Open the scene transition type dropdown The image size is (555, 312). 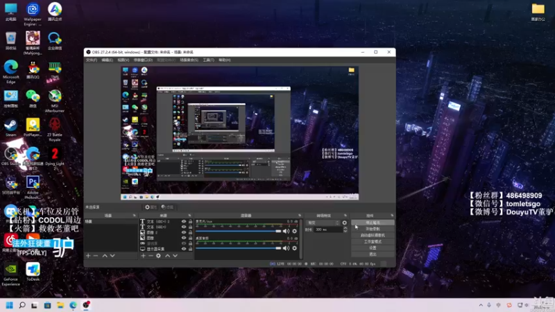(x=323, y=223)
